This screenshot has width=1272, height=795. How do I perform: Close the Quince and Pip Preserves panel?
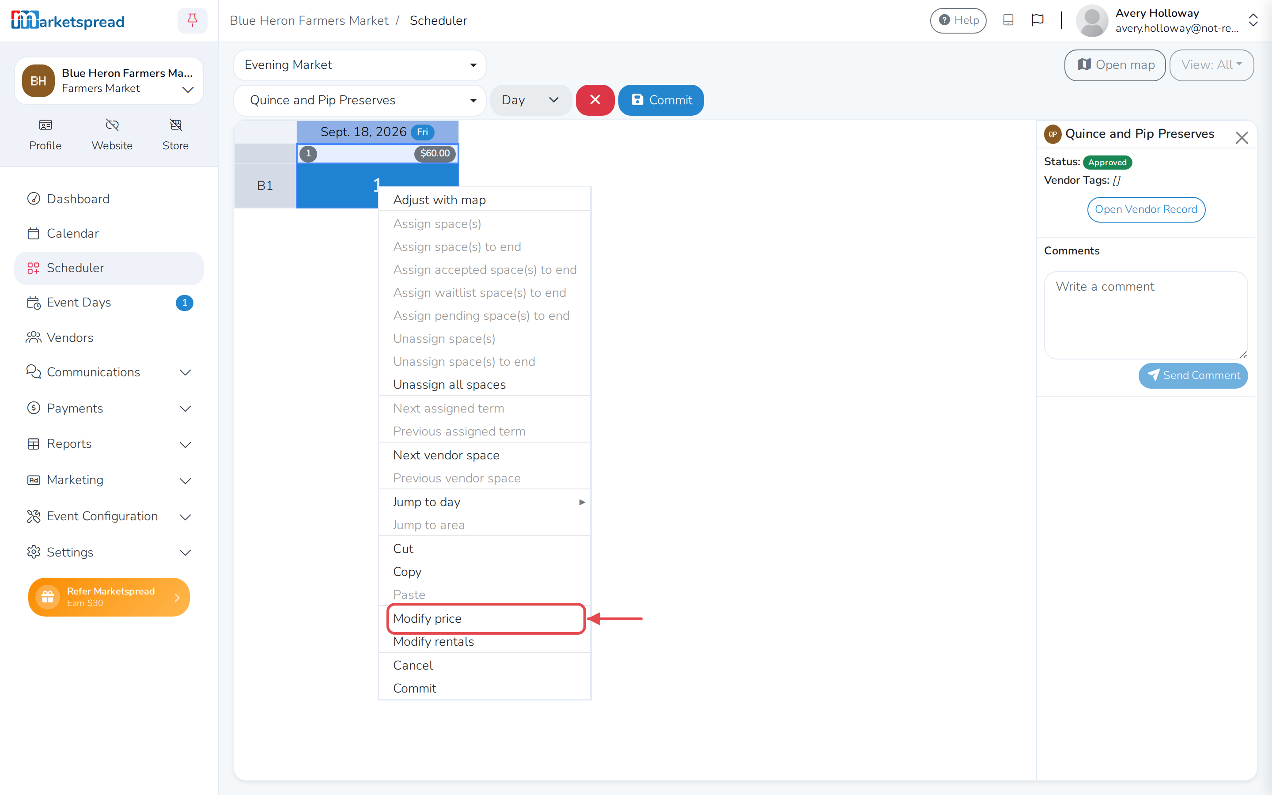pos(1242,137)
